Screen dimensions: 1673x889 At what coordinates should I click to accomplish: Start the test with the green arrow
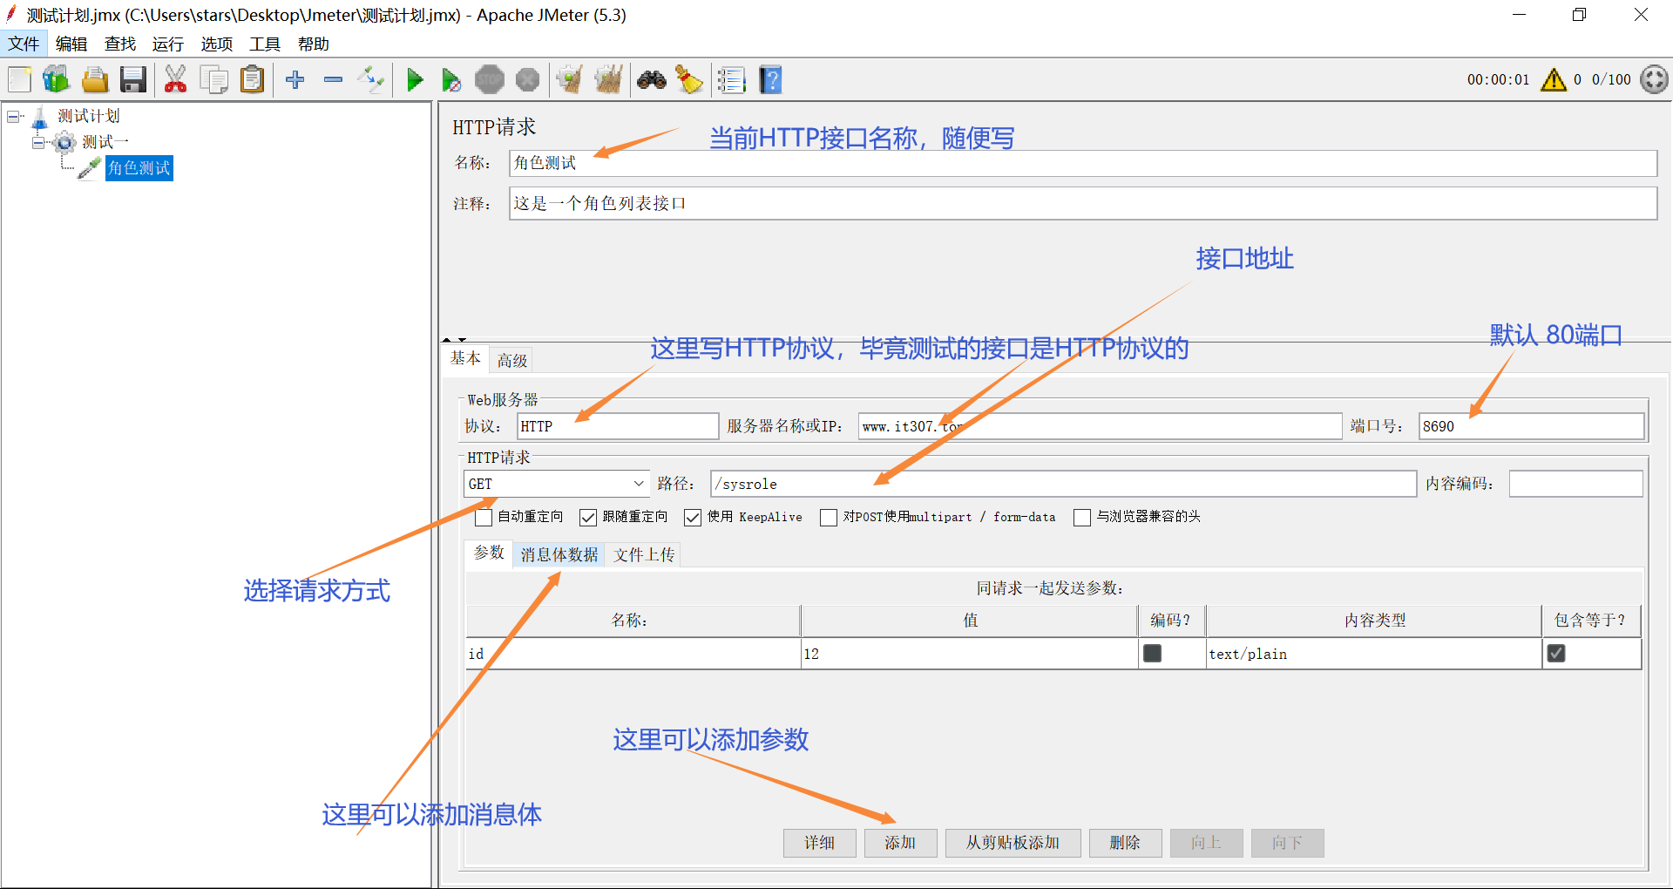pos(416,79)
